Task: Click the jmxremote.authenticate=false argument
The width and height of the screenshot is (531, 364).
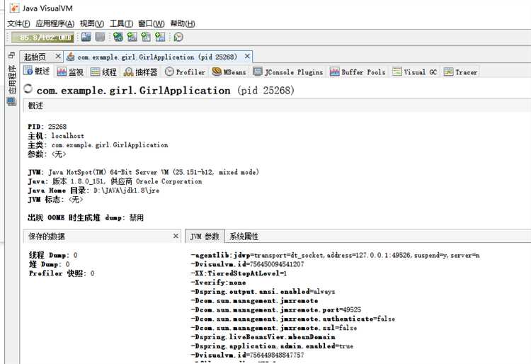Action: point(293,319)
